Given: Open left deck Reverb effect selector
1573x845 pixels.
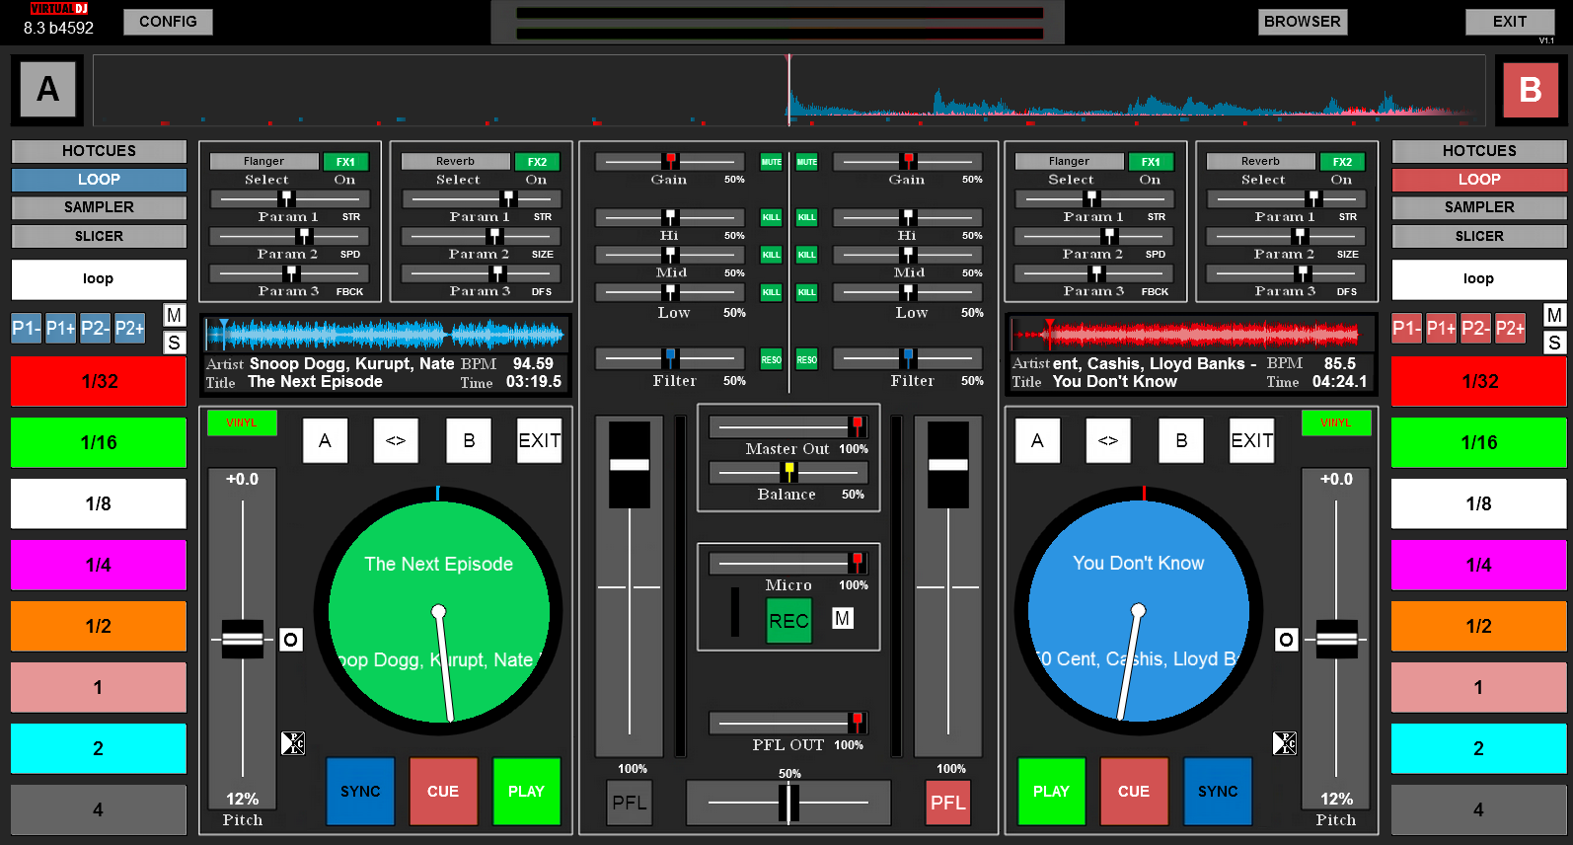Looking at the screenshot, I should click(455, 161).
